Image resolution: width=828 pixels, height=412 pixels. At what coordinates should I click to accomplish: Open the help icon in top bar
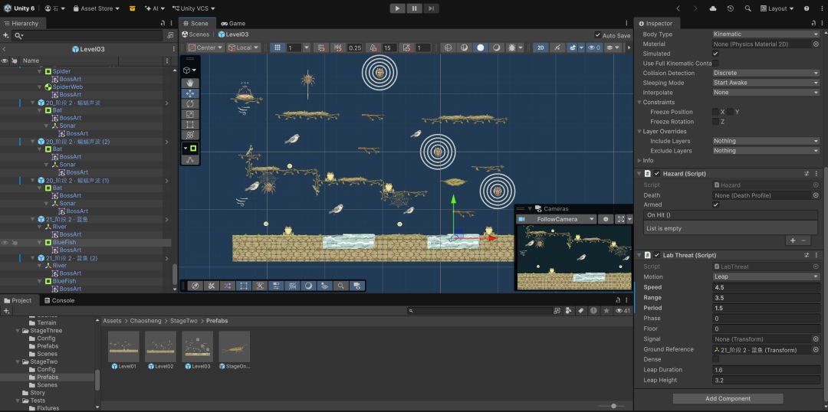point(807,8)
